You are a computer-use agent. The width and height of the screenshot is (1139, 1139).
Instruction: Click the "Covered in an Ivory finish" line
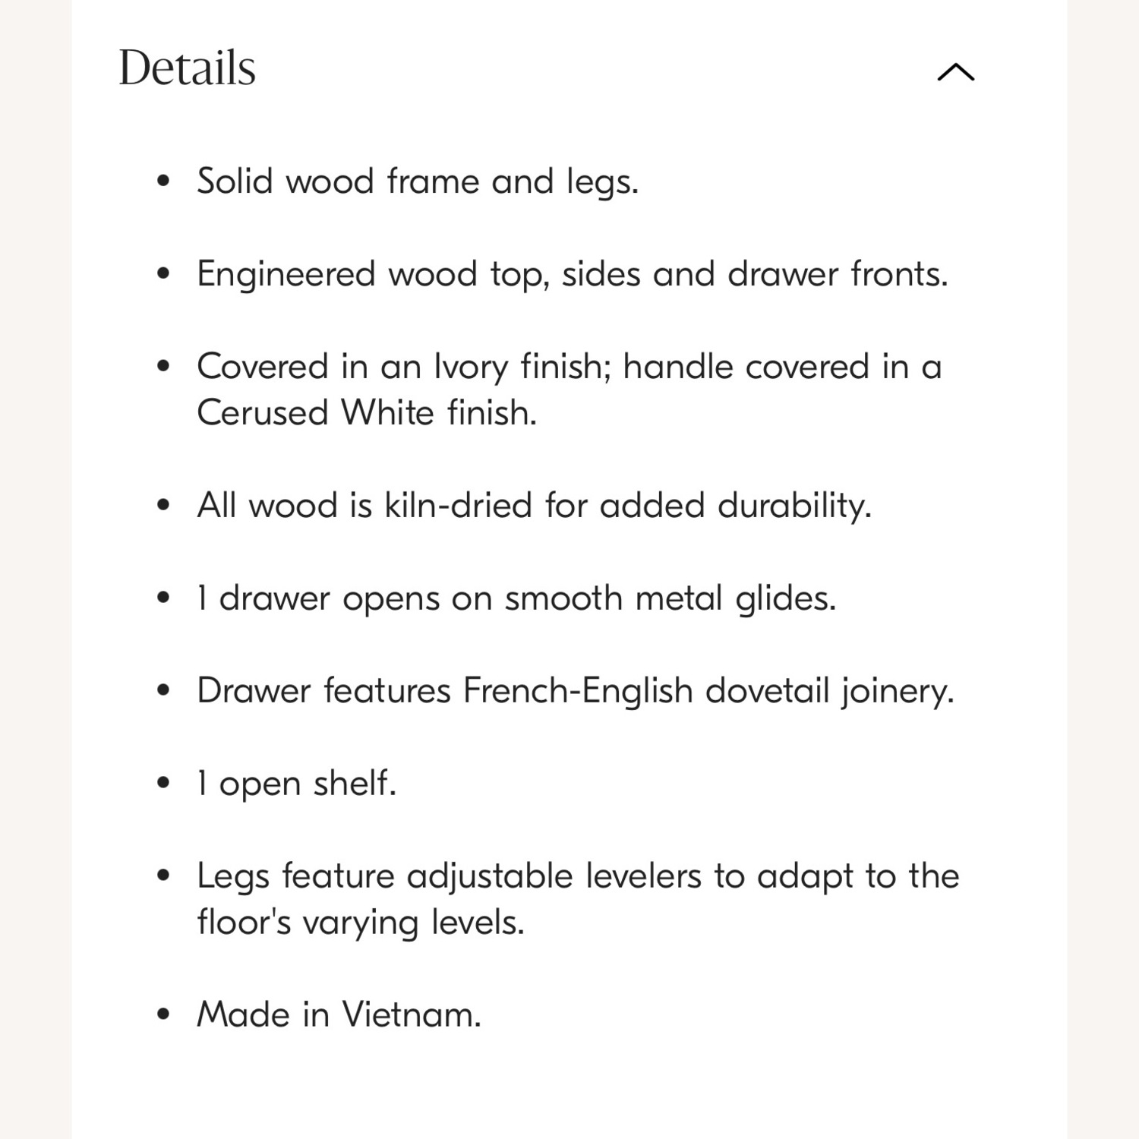[x=569, y=367]
